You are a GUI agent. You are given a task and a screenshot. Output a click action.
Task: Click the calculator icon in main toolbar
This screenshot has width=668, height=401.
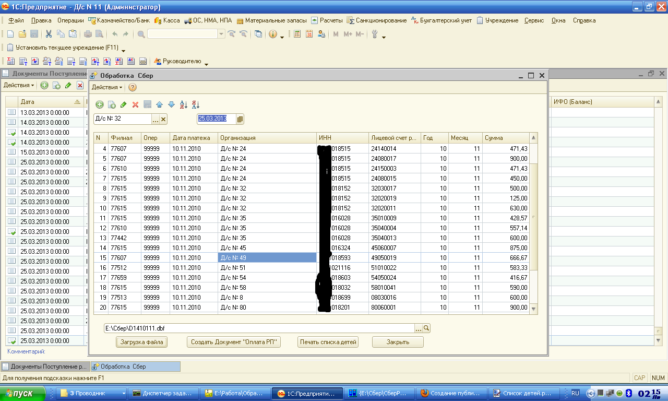(x=297, y=34)
